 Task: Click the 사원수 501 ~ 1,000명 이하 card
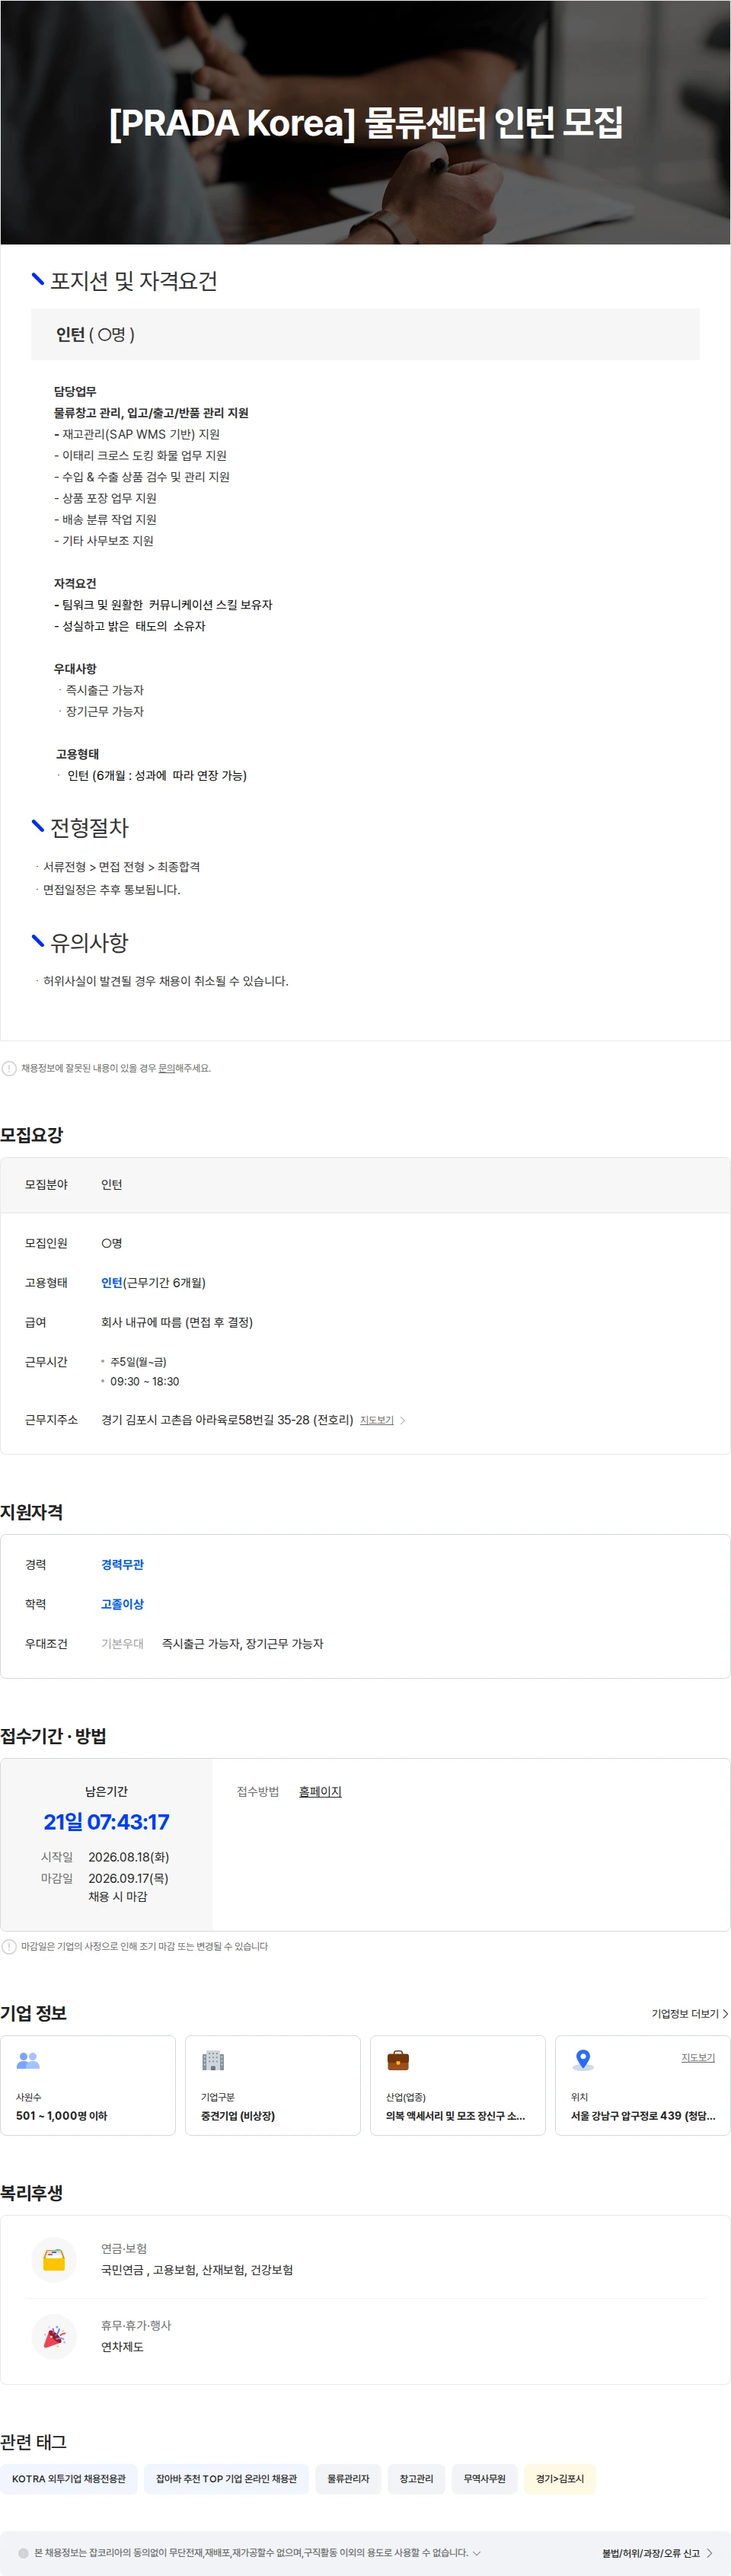pos(88,2085)
